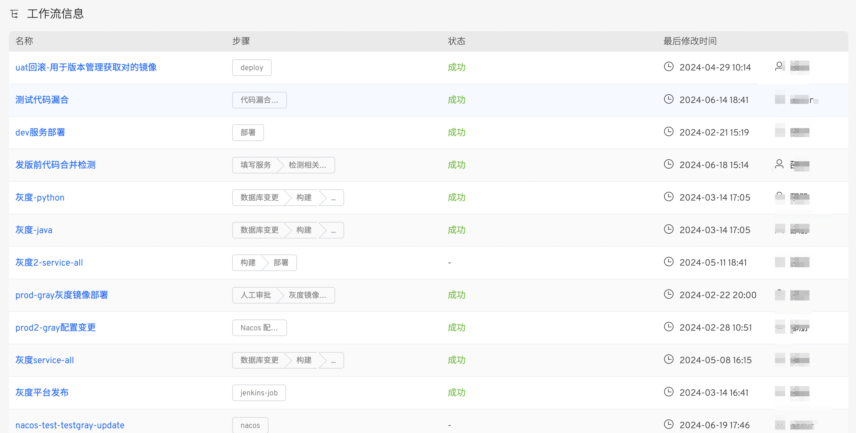Click the user icon in uat回滚 row
Screen dimensions: 856x433
(779, 66)
